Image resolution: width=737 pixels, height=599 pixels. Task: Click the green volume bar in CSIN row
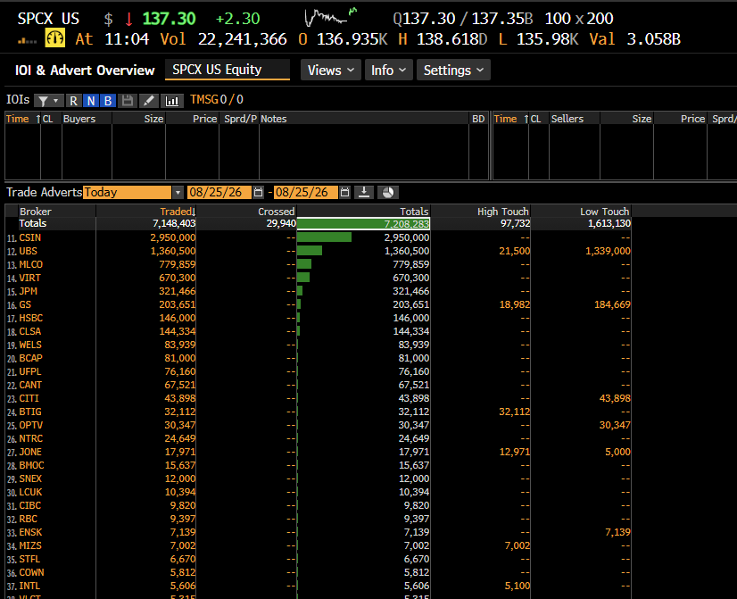pyautogui.click(x=324, y=237)
